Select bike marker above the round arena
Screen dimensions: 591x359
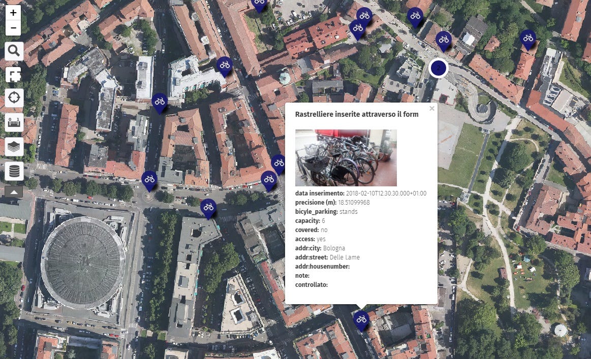click(x=149, y=181)
